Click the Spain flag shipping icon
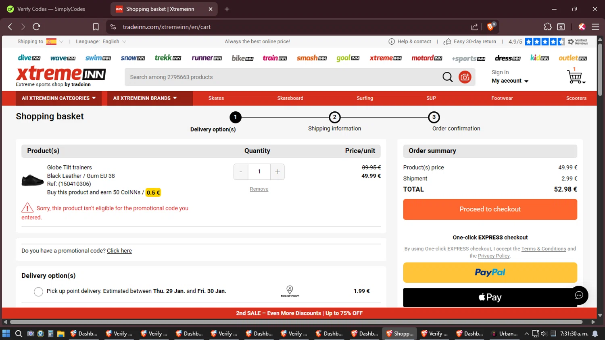Screen dimensions: 605x340 (x=51, y=42)
